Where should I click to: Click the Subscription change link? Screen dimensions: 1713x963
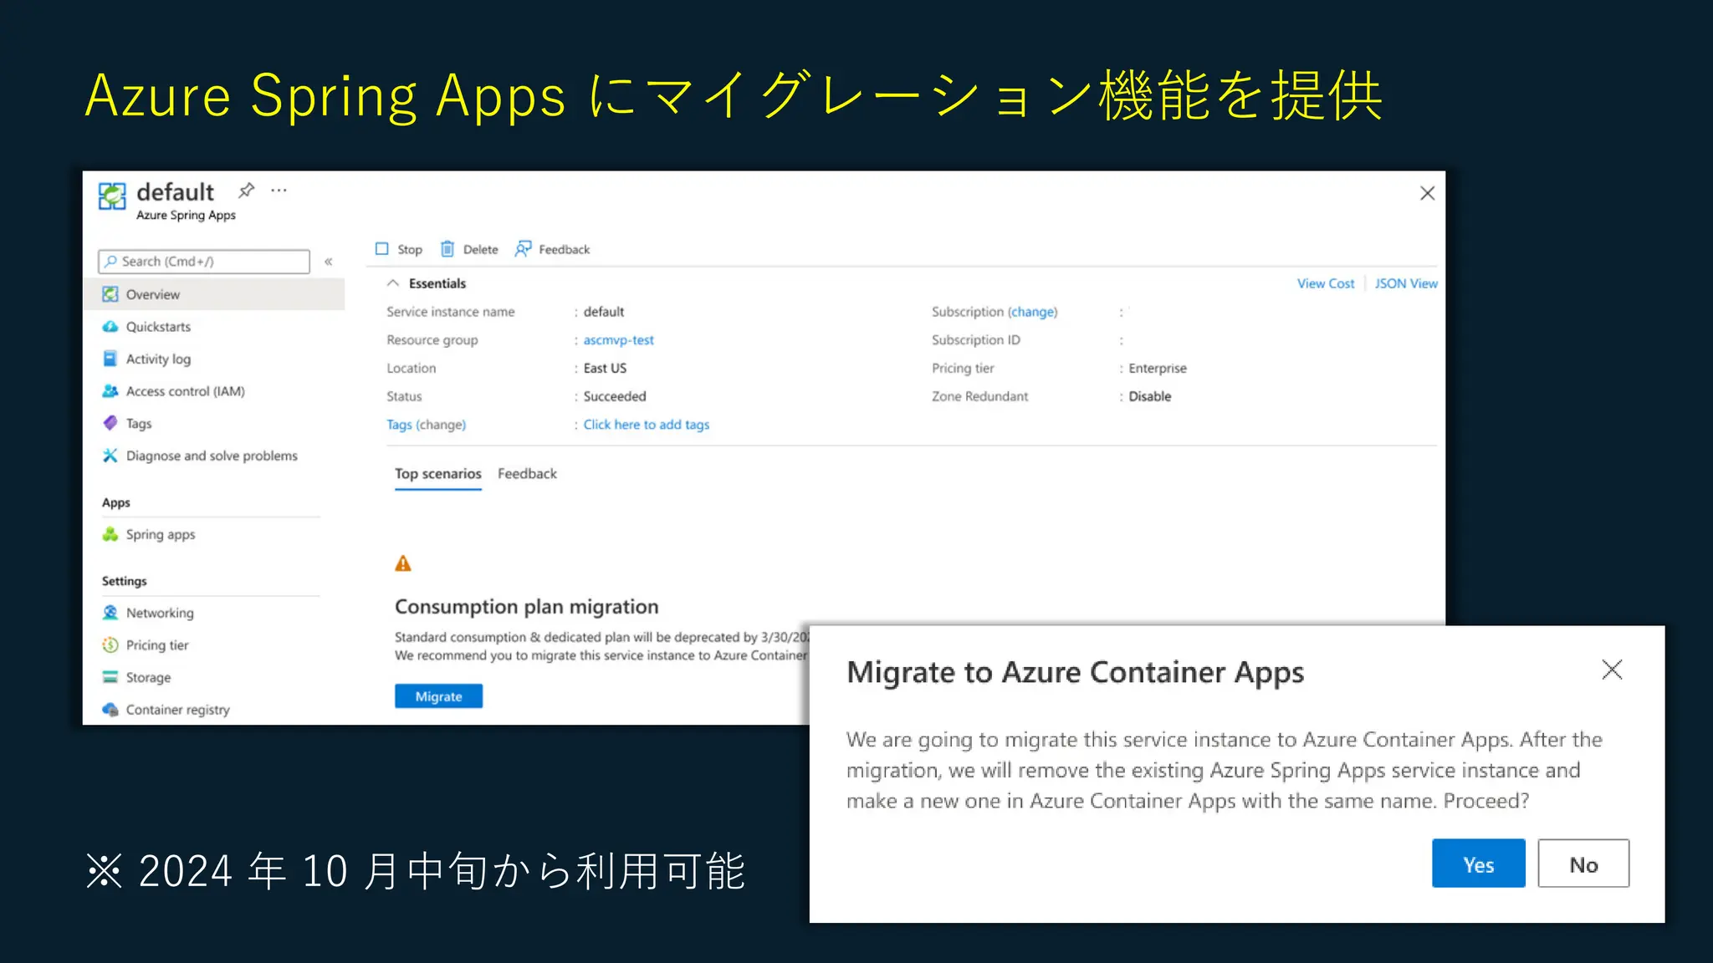[1032, 312]
